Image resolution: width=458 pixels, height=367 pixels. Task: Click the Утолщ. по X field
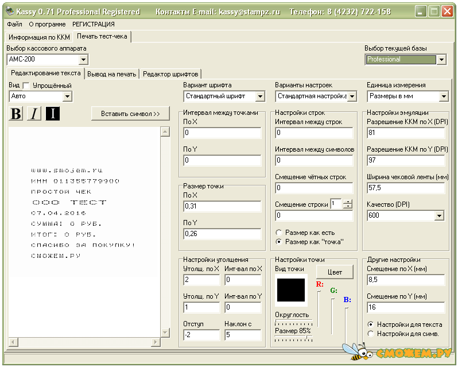[201, 280]
